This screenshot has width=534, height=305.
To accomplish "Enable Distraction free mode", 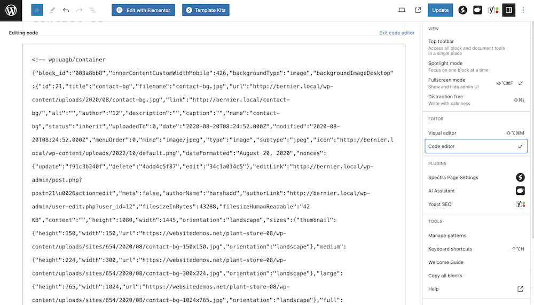I will tap(476, 100).
